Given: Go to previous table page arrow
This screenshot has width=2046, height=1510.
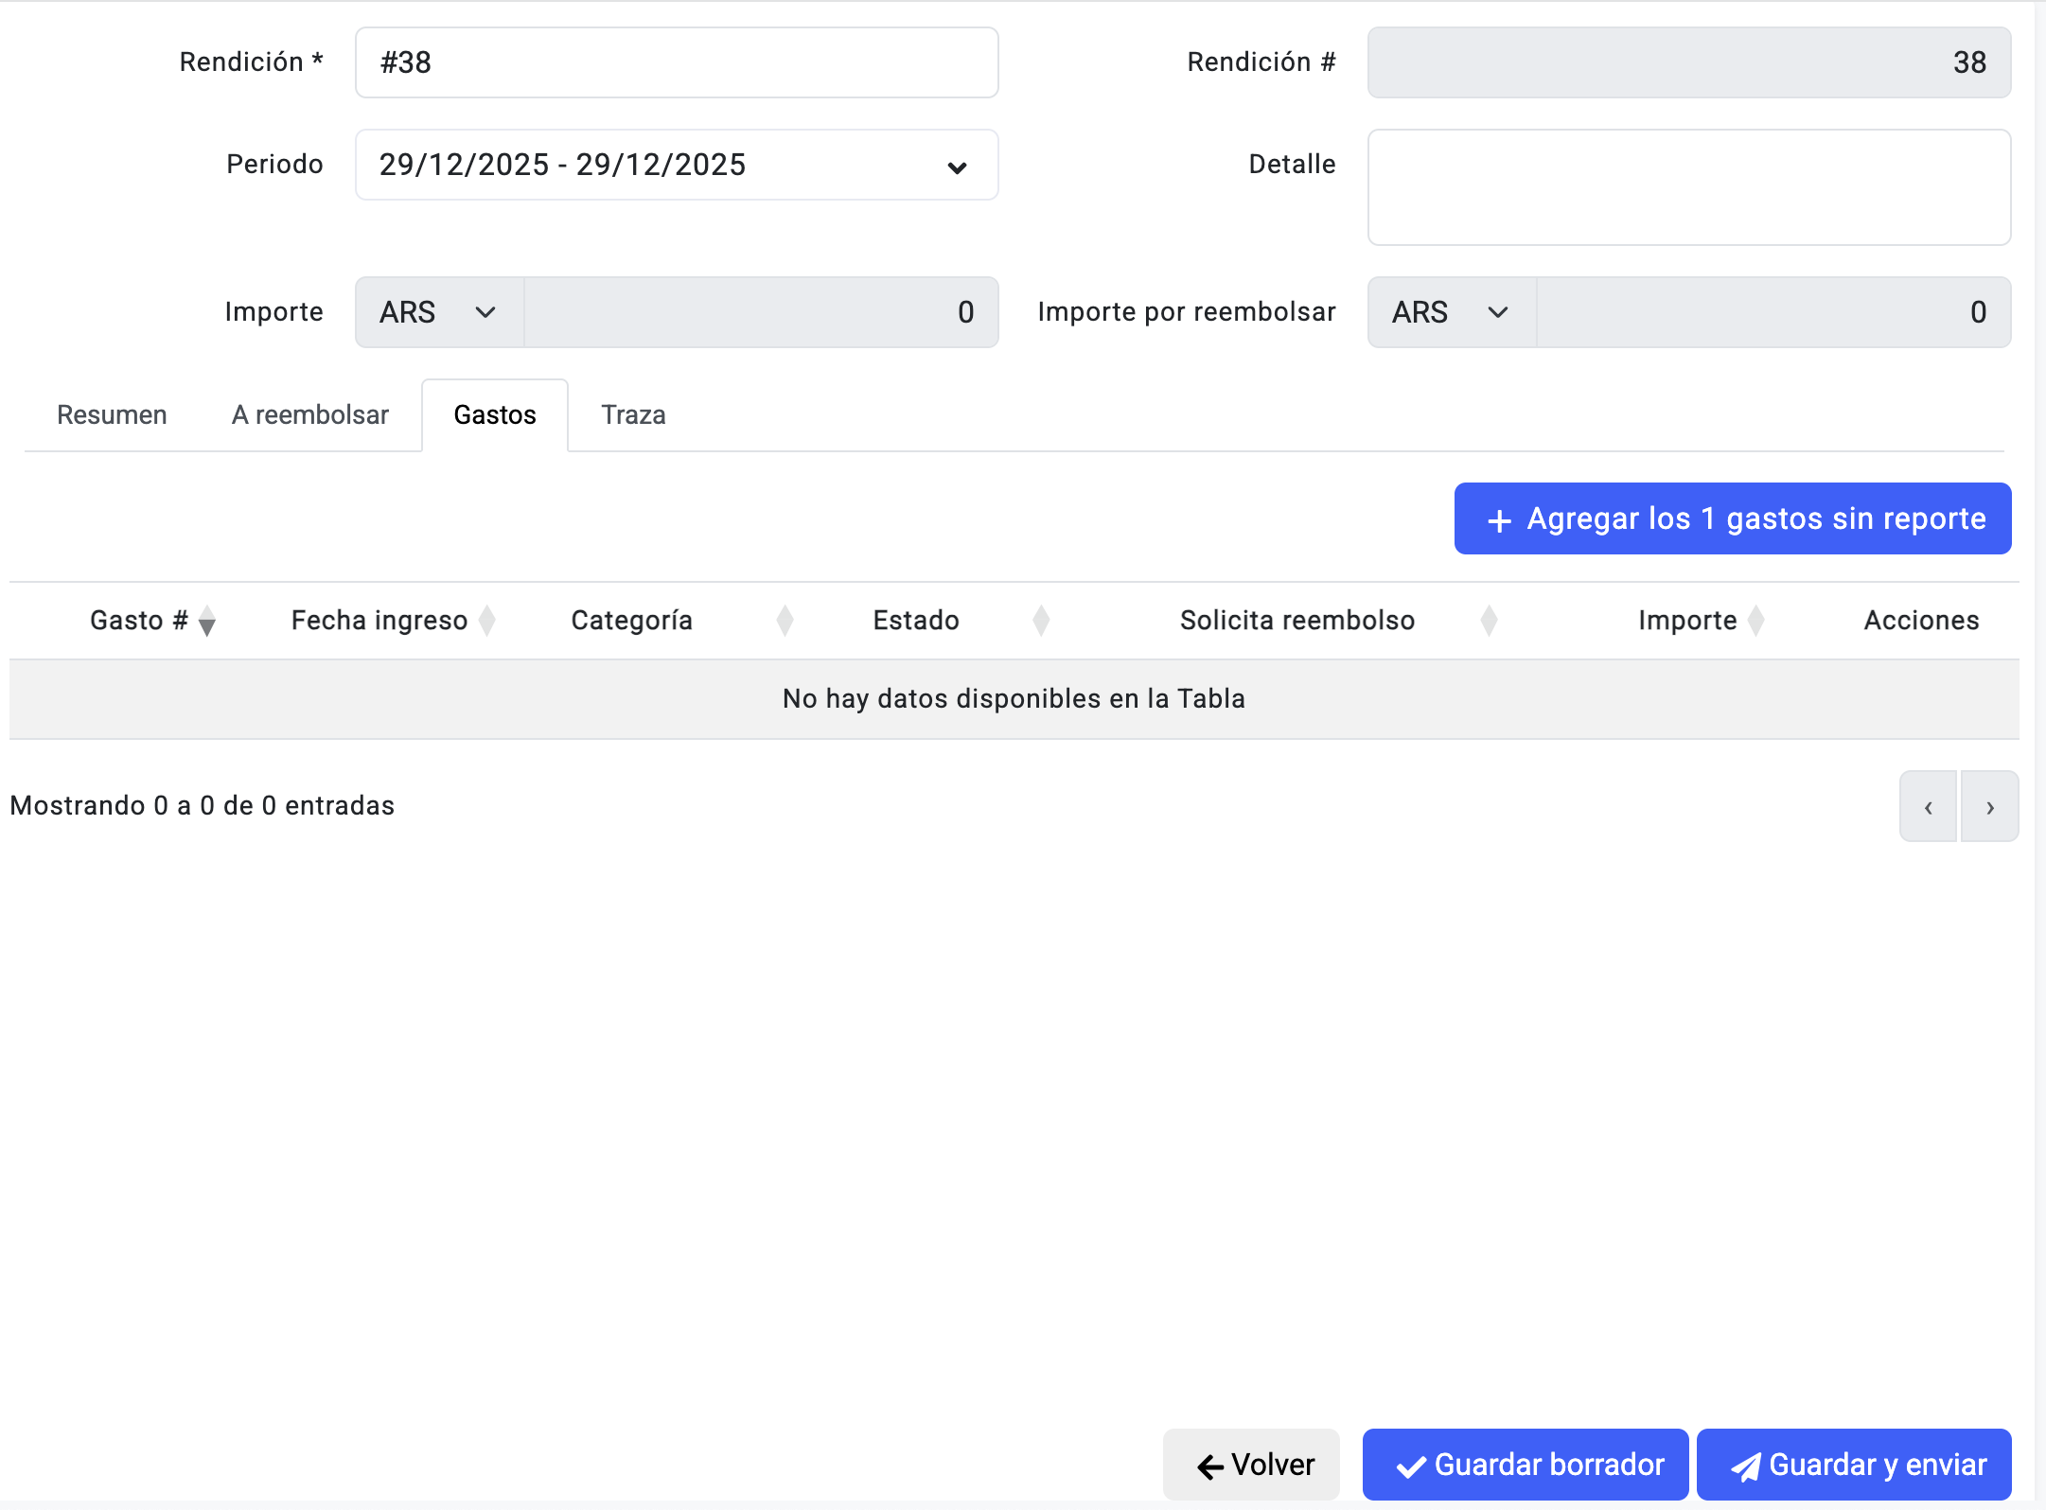Looking at the screenshot, I should [1928, 807].
